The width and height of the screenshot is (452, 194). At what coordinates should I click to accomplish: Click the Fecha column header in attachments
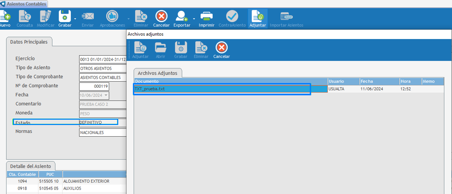pos(379,81)
